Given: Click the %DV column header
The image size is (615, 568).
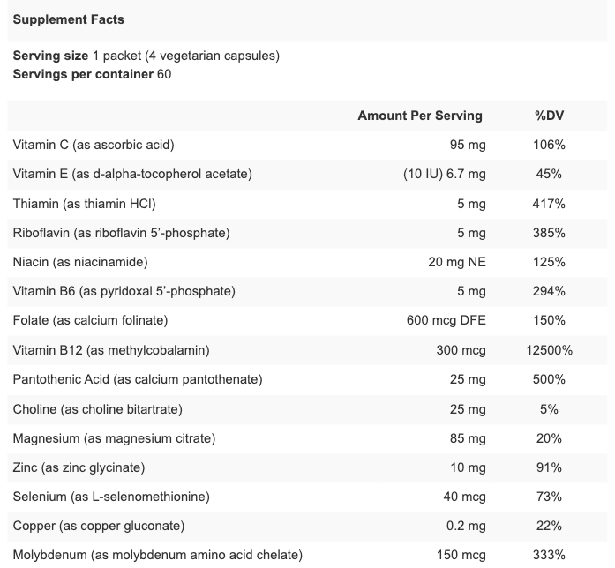Looking at the screenshot, I should click(x=549, y=116).
